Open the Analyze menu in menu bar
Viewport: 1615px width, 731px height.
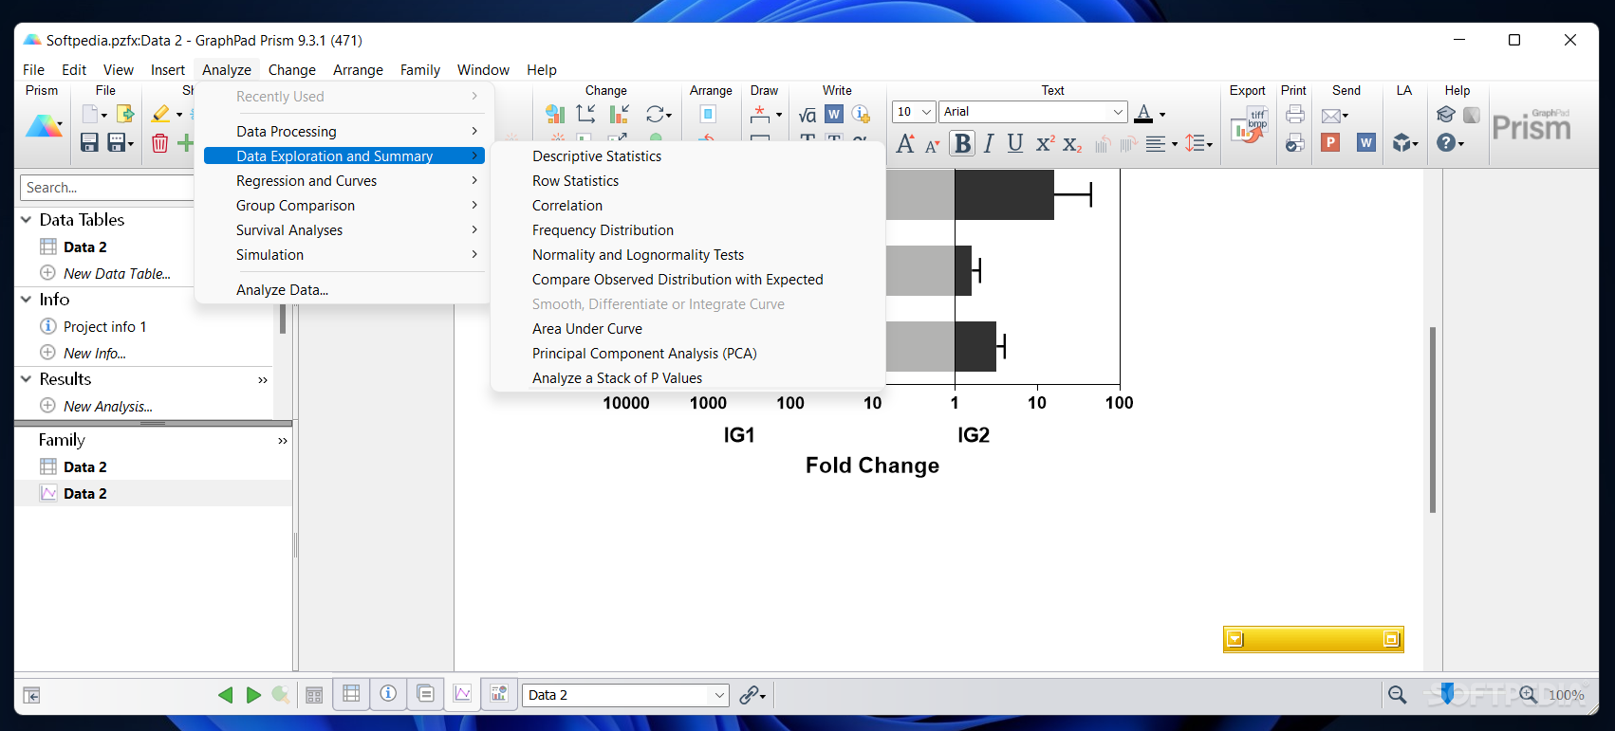pyautogui.click(x=227, y=70)
